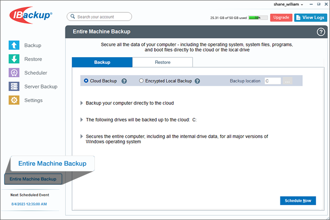
Task: Click the IBackup logo
Action: click(x=31, y=15)
